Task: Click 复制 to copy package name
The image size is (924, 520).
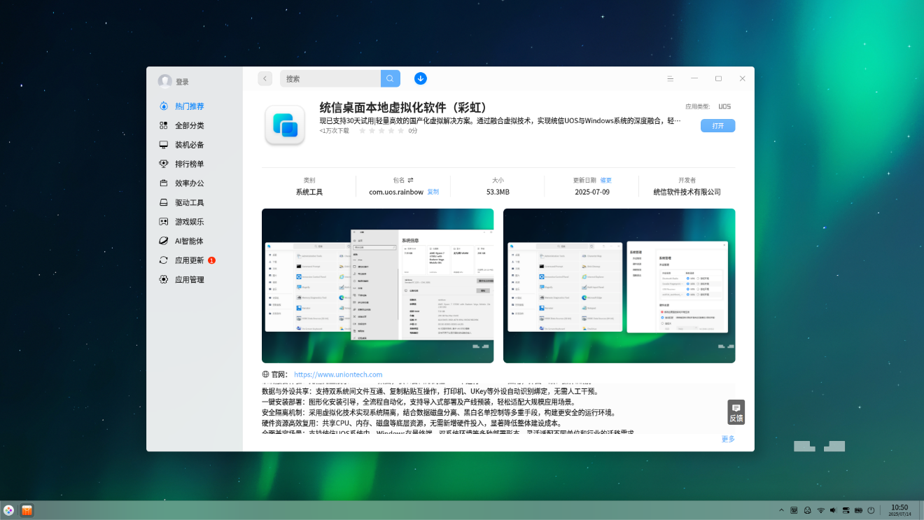Action: pyautogui.click(x=433, y=192)
